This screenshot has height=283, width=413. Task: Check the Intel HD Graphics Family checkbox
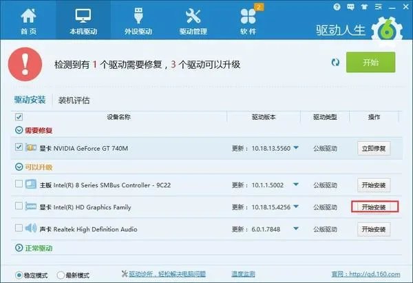click(19, 205)
